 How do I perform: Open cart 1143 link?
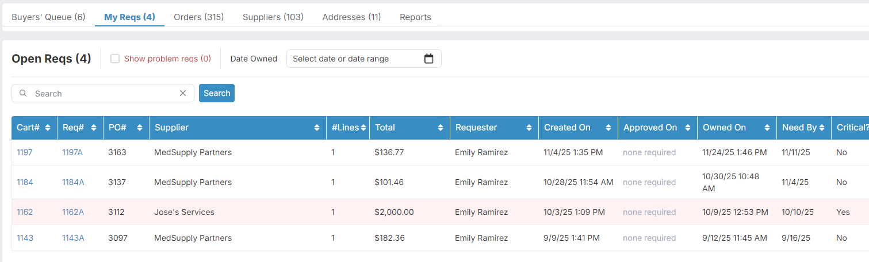(25, 238)
